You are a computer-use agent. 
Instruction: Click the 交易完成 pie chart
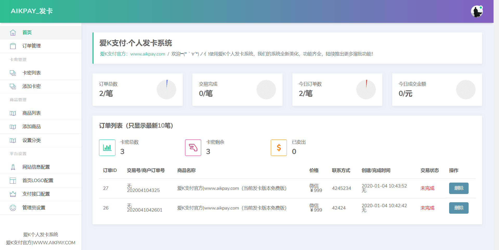click(266, 89)
